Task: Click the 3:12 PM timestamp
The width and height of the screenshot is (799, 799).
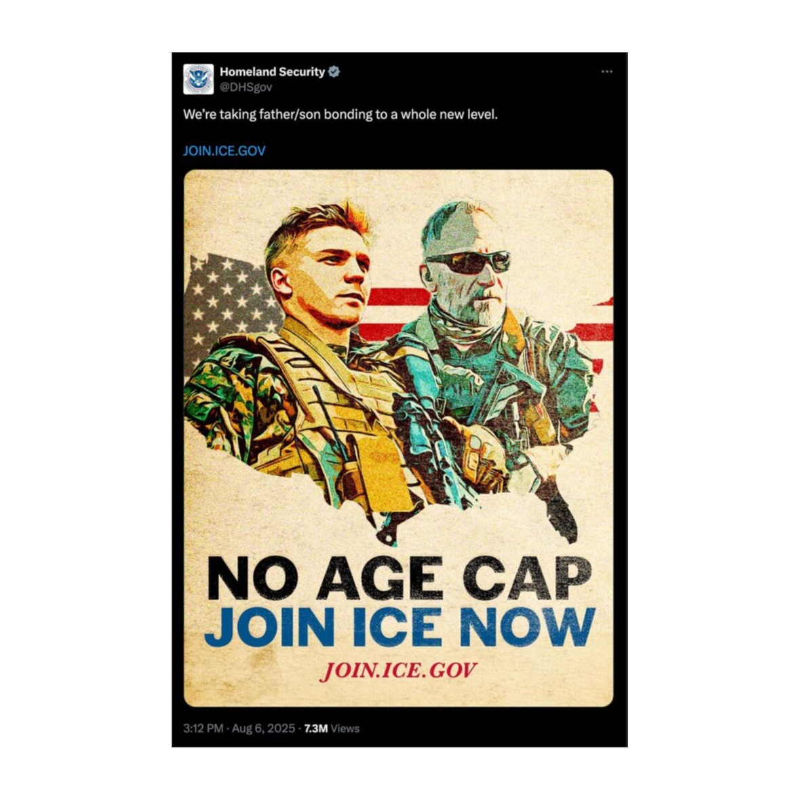Action: pos(203,728)
